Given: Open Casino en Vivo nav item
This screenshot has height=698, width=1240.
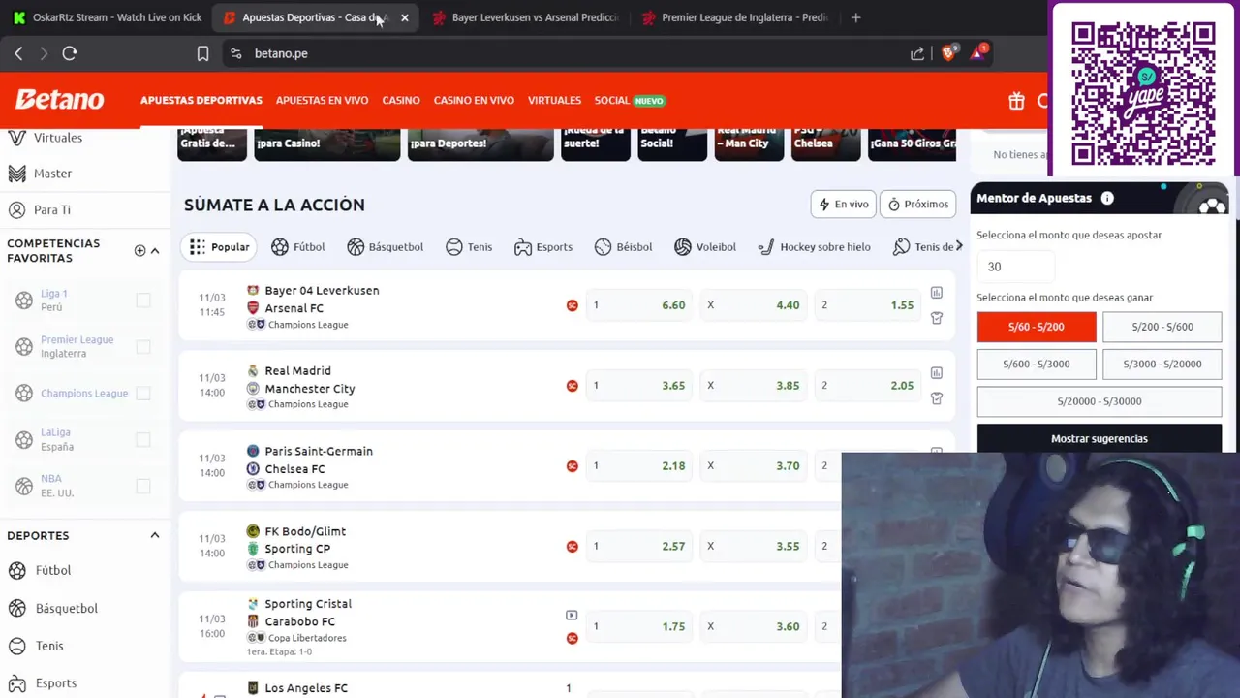Looking at the screenshot, I should (474, 101).
